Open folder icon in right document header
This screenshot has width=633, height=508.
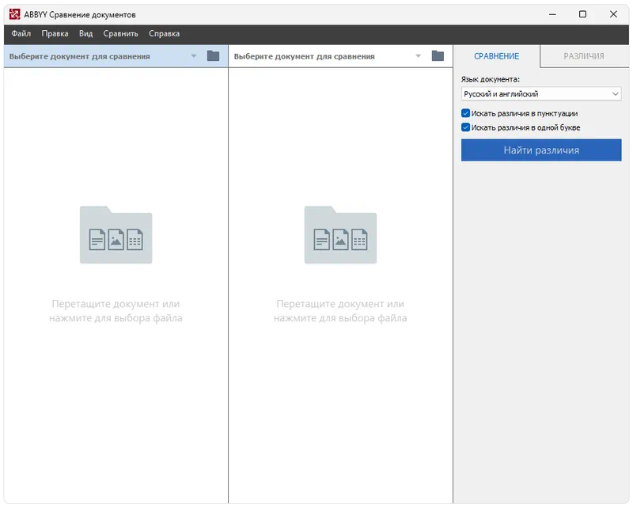438,56
